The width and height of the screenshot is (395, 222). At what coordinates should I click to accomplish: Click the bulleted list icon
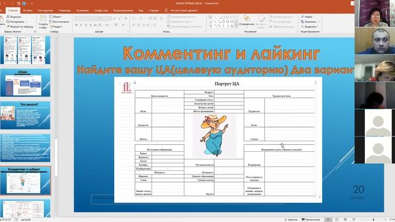point(135,18)
